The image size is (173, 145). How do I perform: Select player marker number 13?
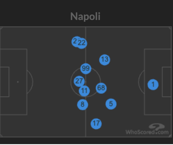click(104, 60)
